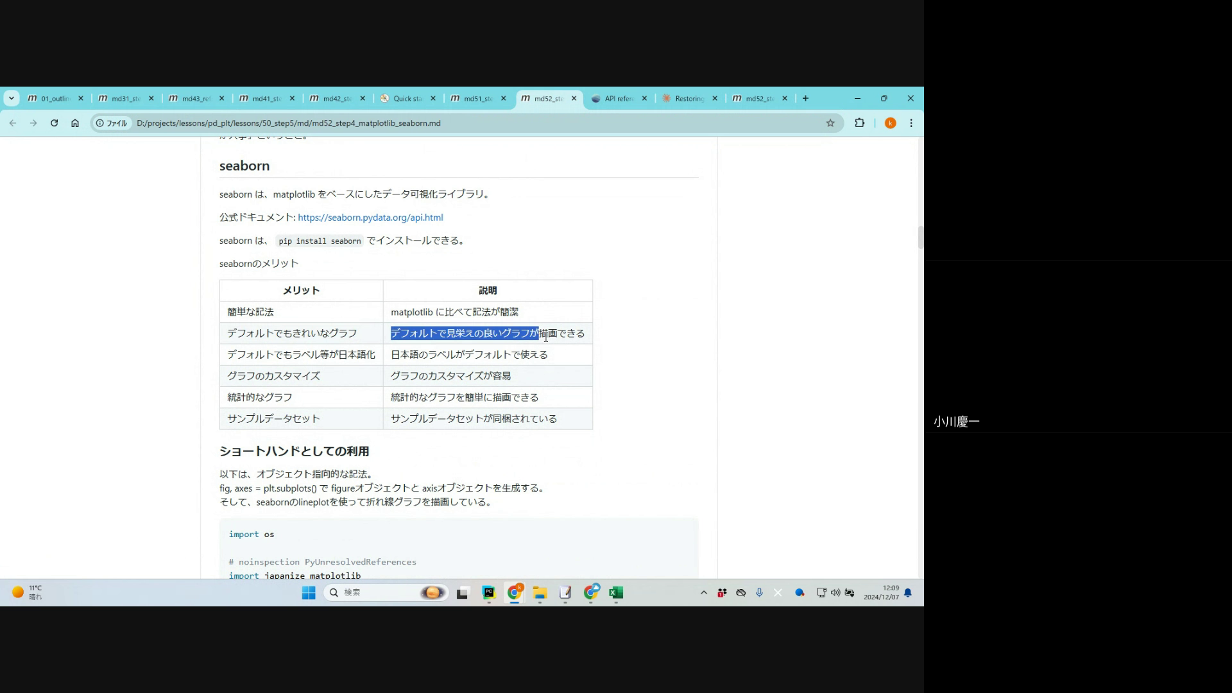Screen dimensions: 1232x693
Task: Launch PyCharm from the taskbar
Action: 489,593
